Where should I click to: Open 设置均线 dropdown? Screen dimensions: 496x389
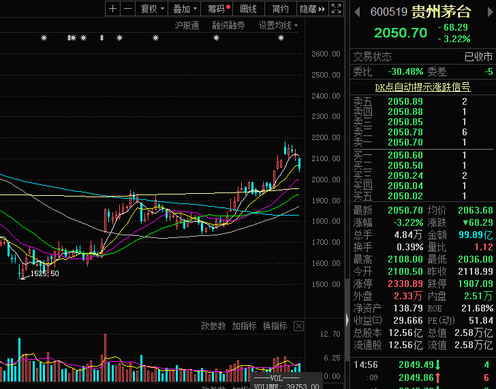click(x=278, y=26)
